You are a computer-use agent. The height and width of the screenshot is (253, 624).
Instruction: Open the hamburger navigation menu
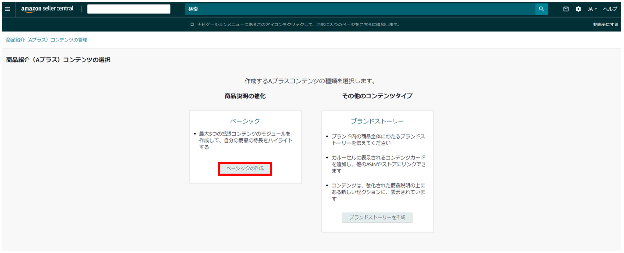coord(7,9)
